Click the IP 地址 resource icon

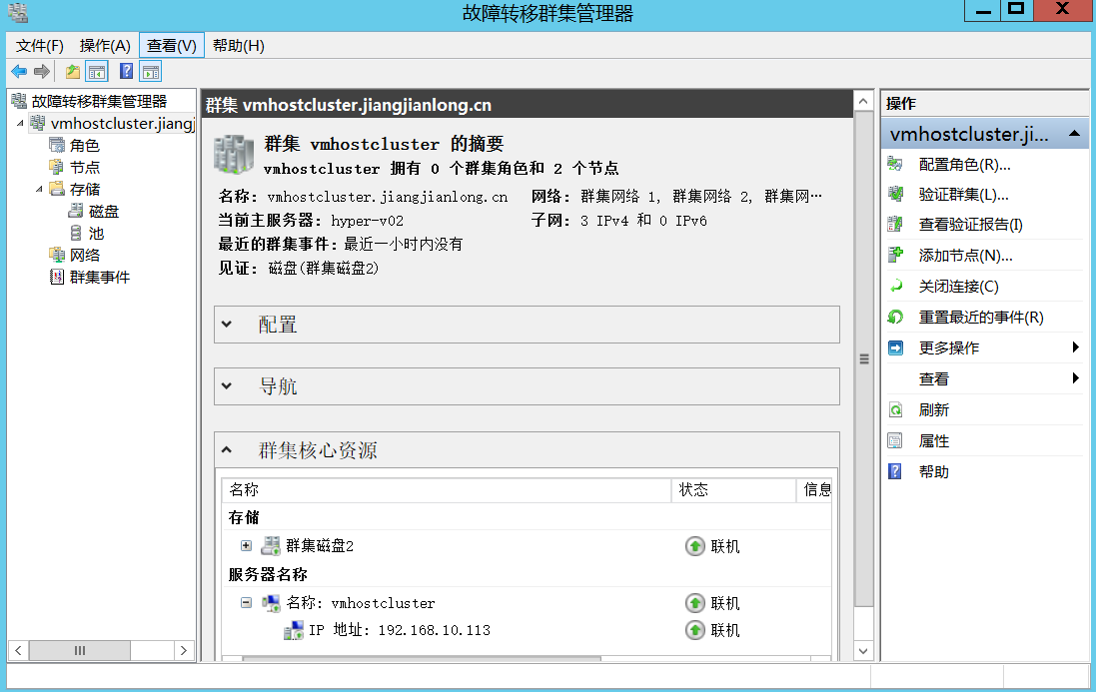294,630
